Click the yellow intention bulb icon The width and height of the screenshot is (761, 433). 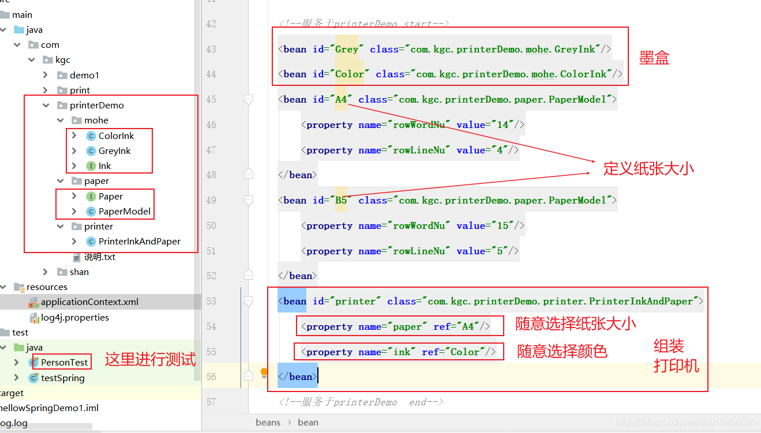pyautogui.click(x=264, y=373)
